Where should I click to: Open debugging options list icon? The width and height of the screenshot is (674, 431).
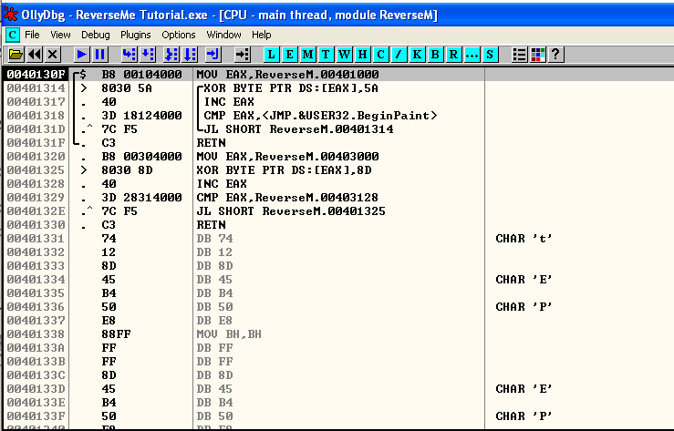point(520,55)
